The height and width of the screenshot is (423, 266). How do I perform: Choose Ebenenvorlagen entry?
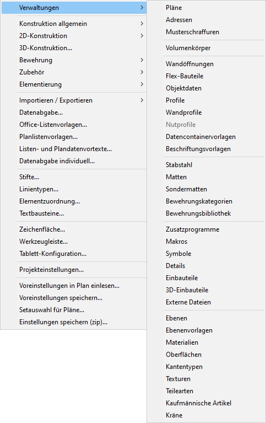pos(206,330)
